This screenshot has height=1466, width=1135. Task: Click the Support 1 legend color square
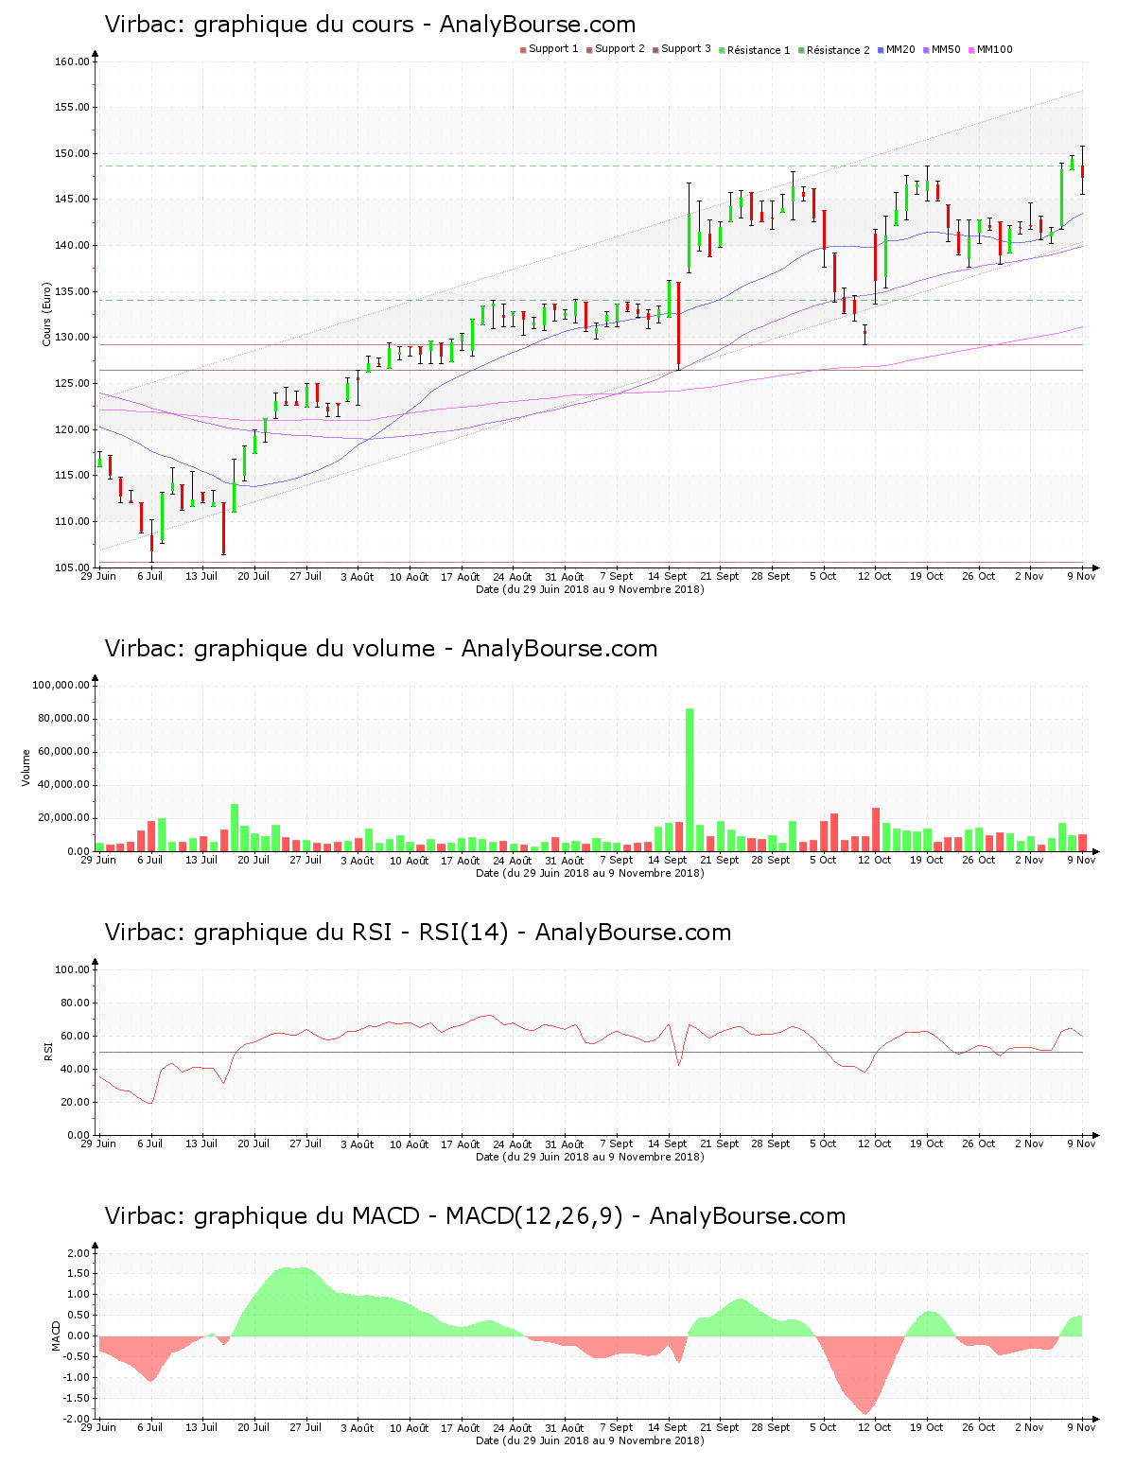click(523, 50)
